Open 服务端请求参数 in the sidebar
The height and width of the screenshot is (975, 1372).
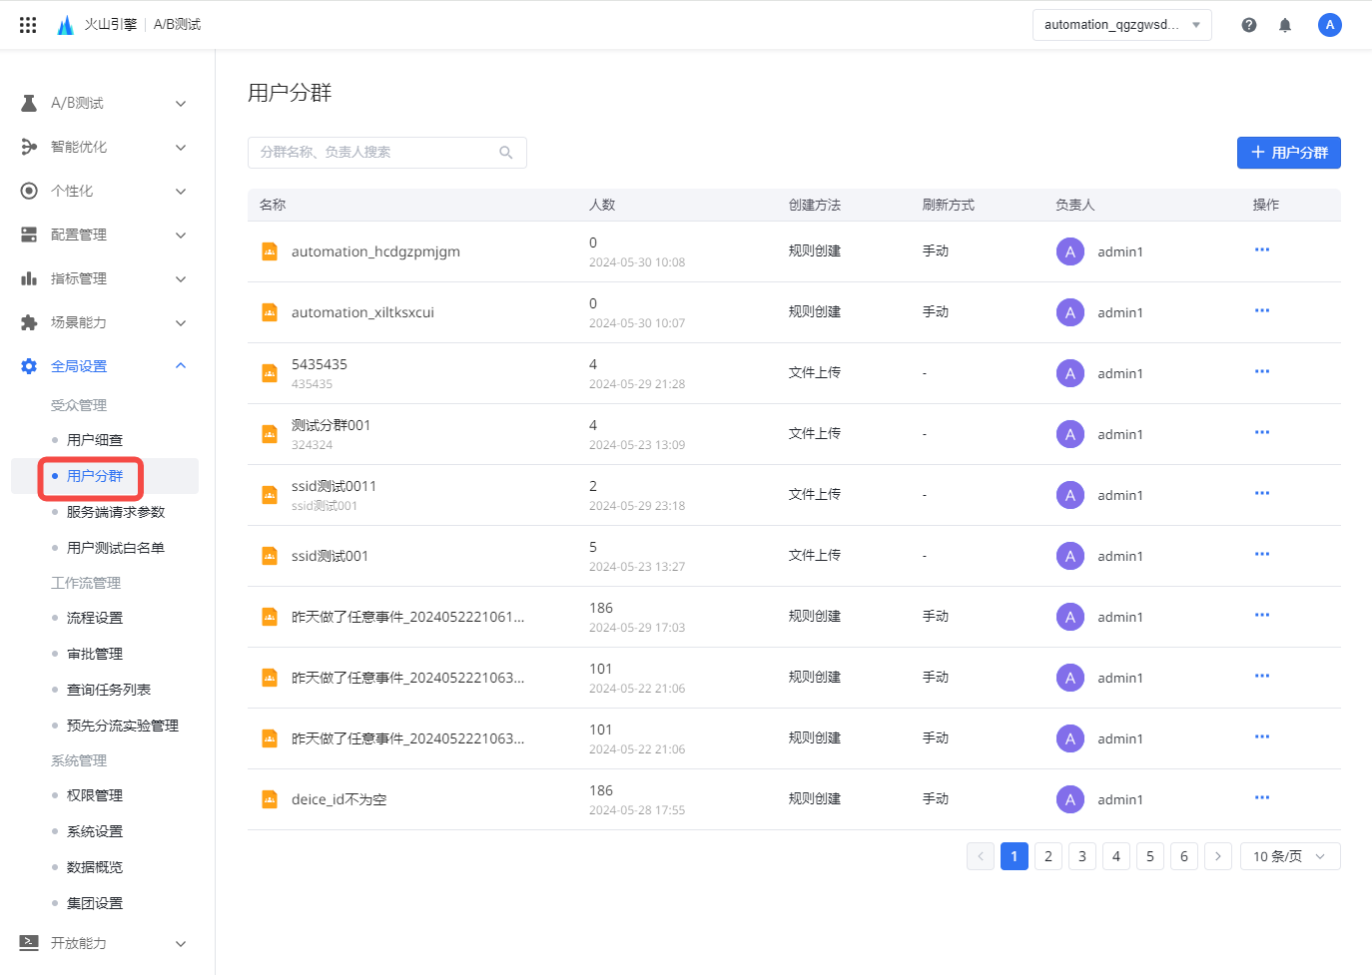click(x=116, y=512)
